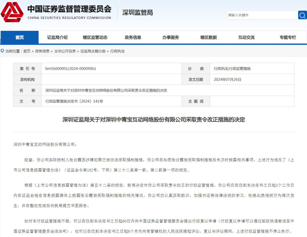Open the 政务信息 menu item
Screen dimensions: 307x237
[x=133, y=37]
